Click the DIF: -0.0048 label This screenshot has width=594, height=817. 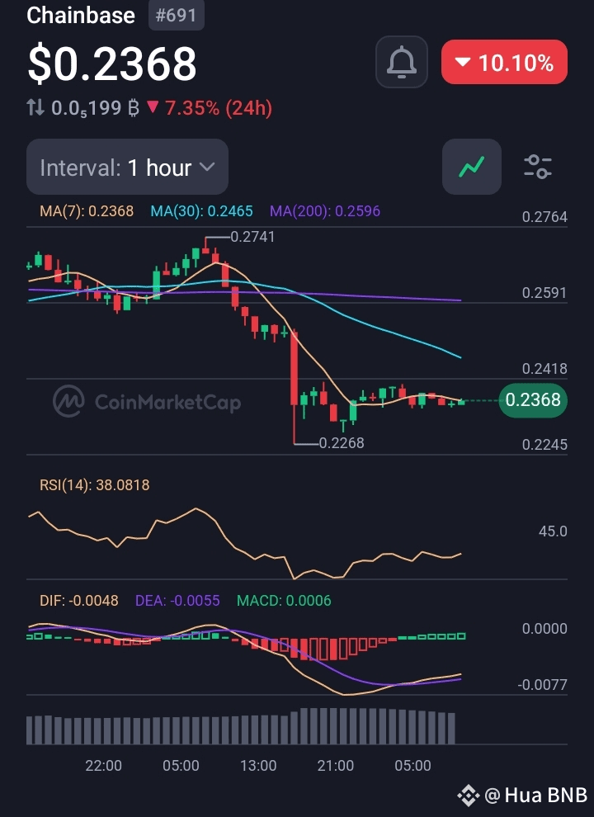click(x=78, y=601)
